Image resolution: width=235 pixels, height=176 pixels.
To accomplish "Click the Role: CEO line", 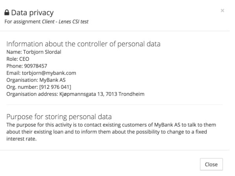I will pyautogui.click(x=18, y=59).
